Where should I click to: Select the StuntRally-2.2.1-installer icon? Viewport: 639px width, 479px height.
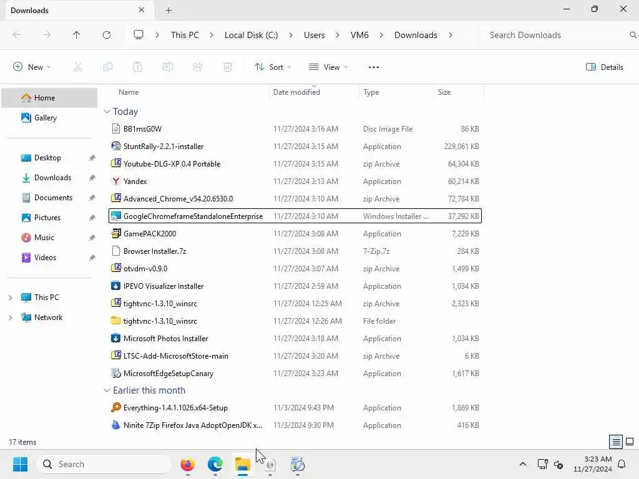[116, 146]
